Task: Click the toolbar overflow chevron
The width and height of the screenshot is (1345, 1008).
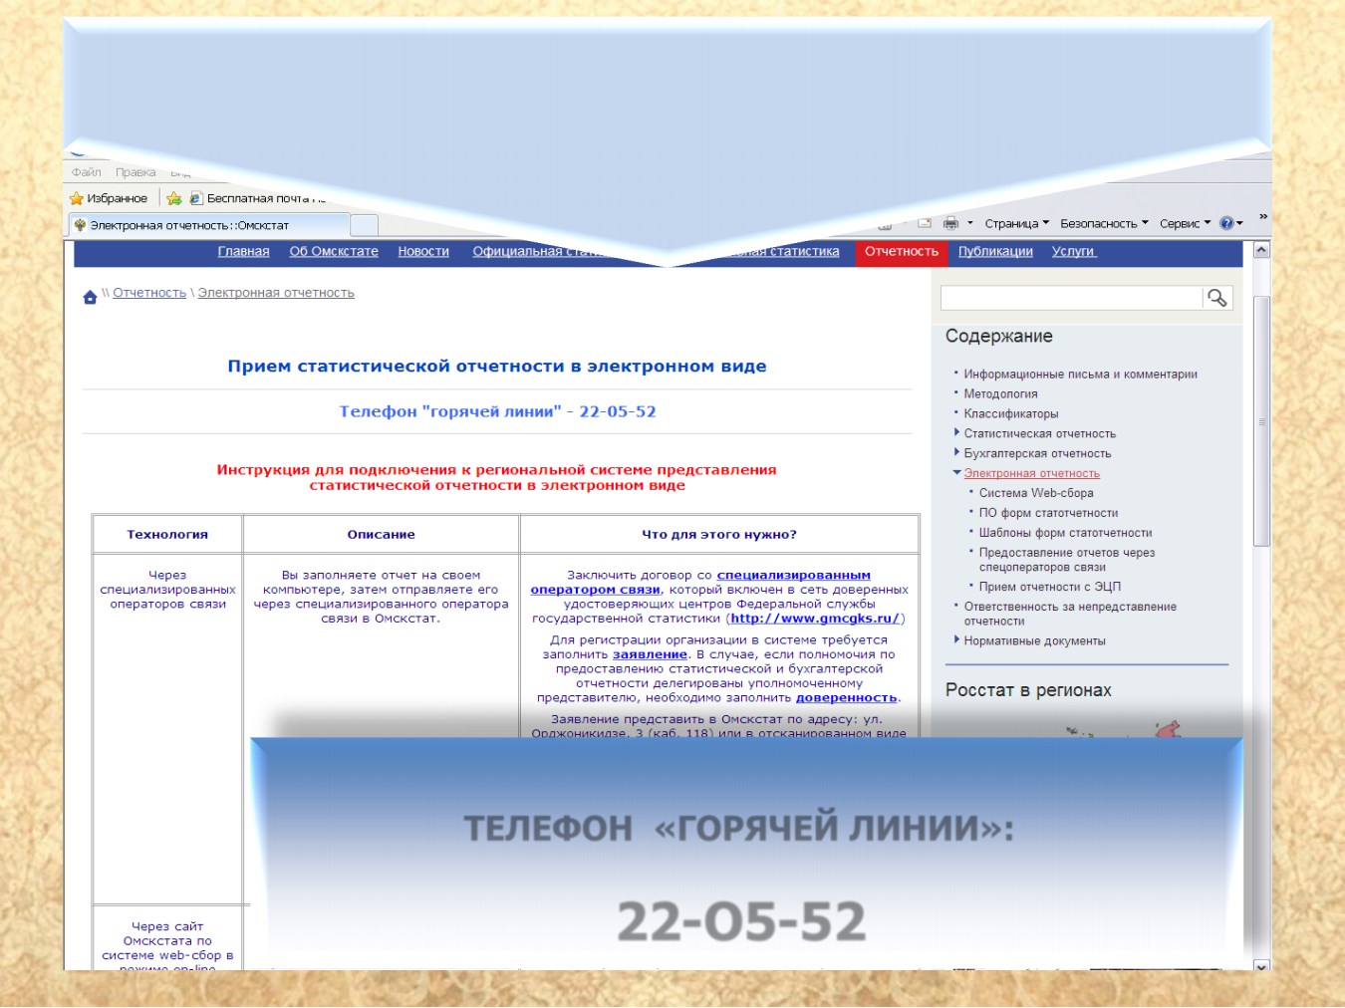Action: 1263,216
